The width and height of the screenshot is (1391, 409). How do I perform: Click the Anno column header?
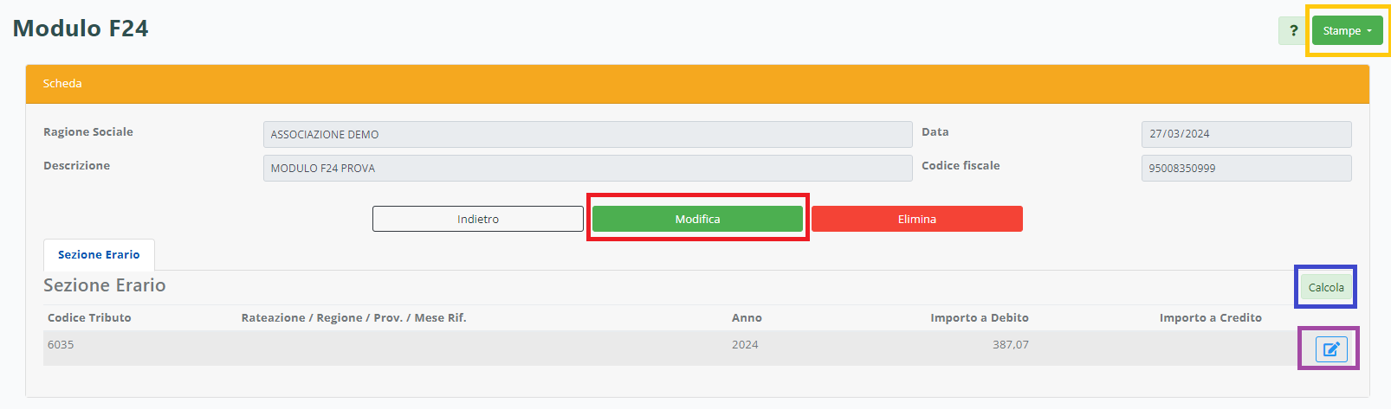click(x=746, y=317)
